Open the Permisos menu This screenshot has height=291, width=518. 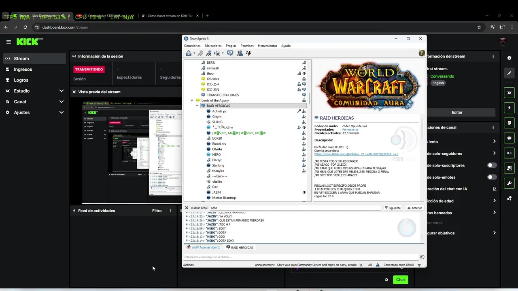pyautogui.click(x=247, y=46)
